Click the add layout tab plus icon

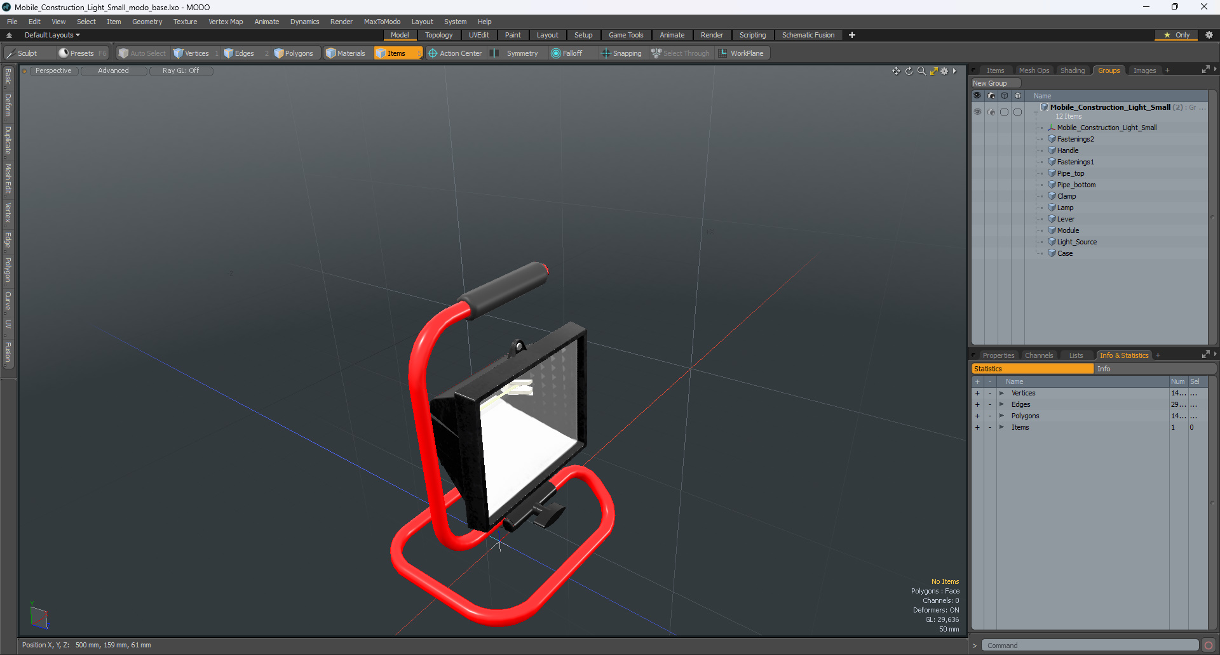[x=852, y=35]
